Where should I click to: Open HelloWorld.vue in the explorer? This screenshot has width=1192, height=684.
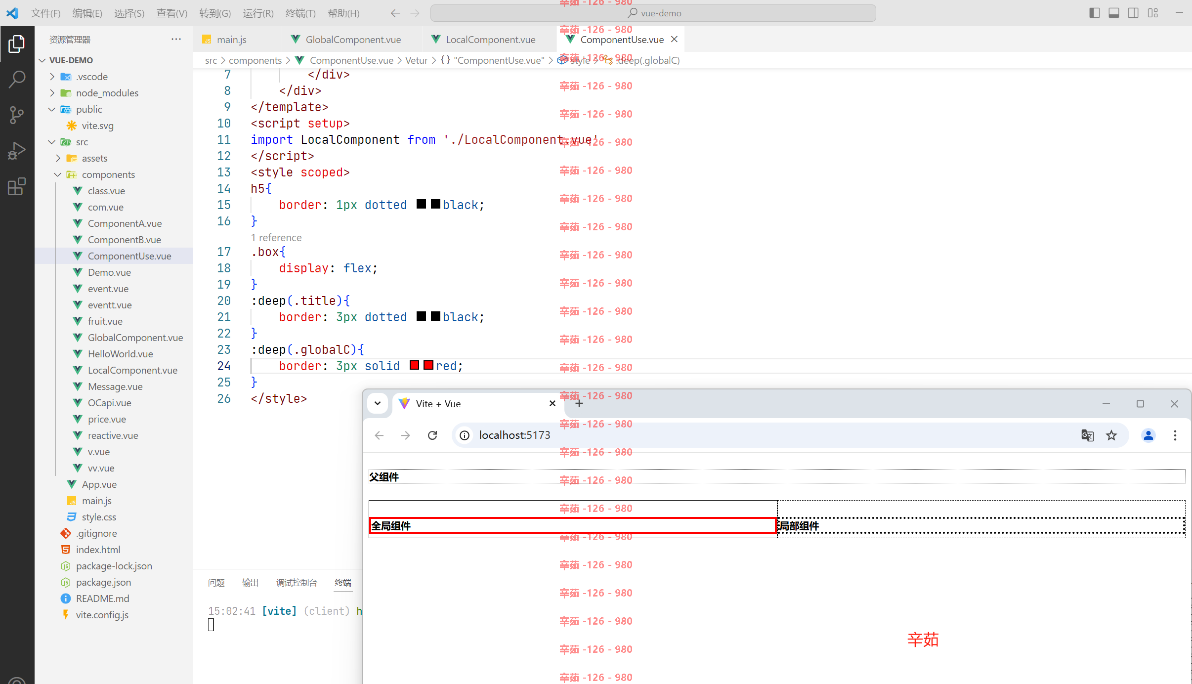point(120,354)
